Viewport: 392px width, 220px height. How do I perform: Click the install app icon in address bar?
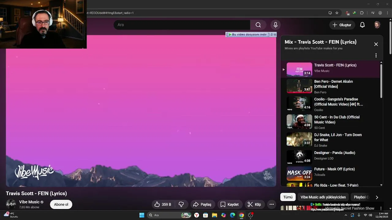point(330,13)
